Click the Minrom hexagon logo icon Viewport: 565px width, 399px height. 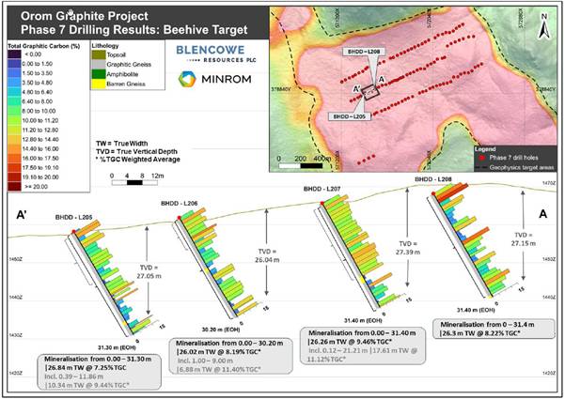pos(187,83)
